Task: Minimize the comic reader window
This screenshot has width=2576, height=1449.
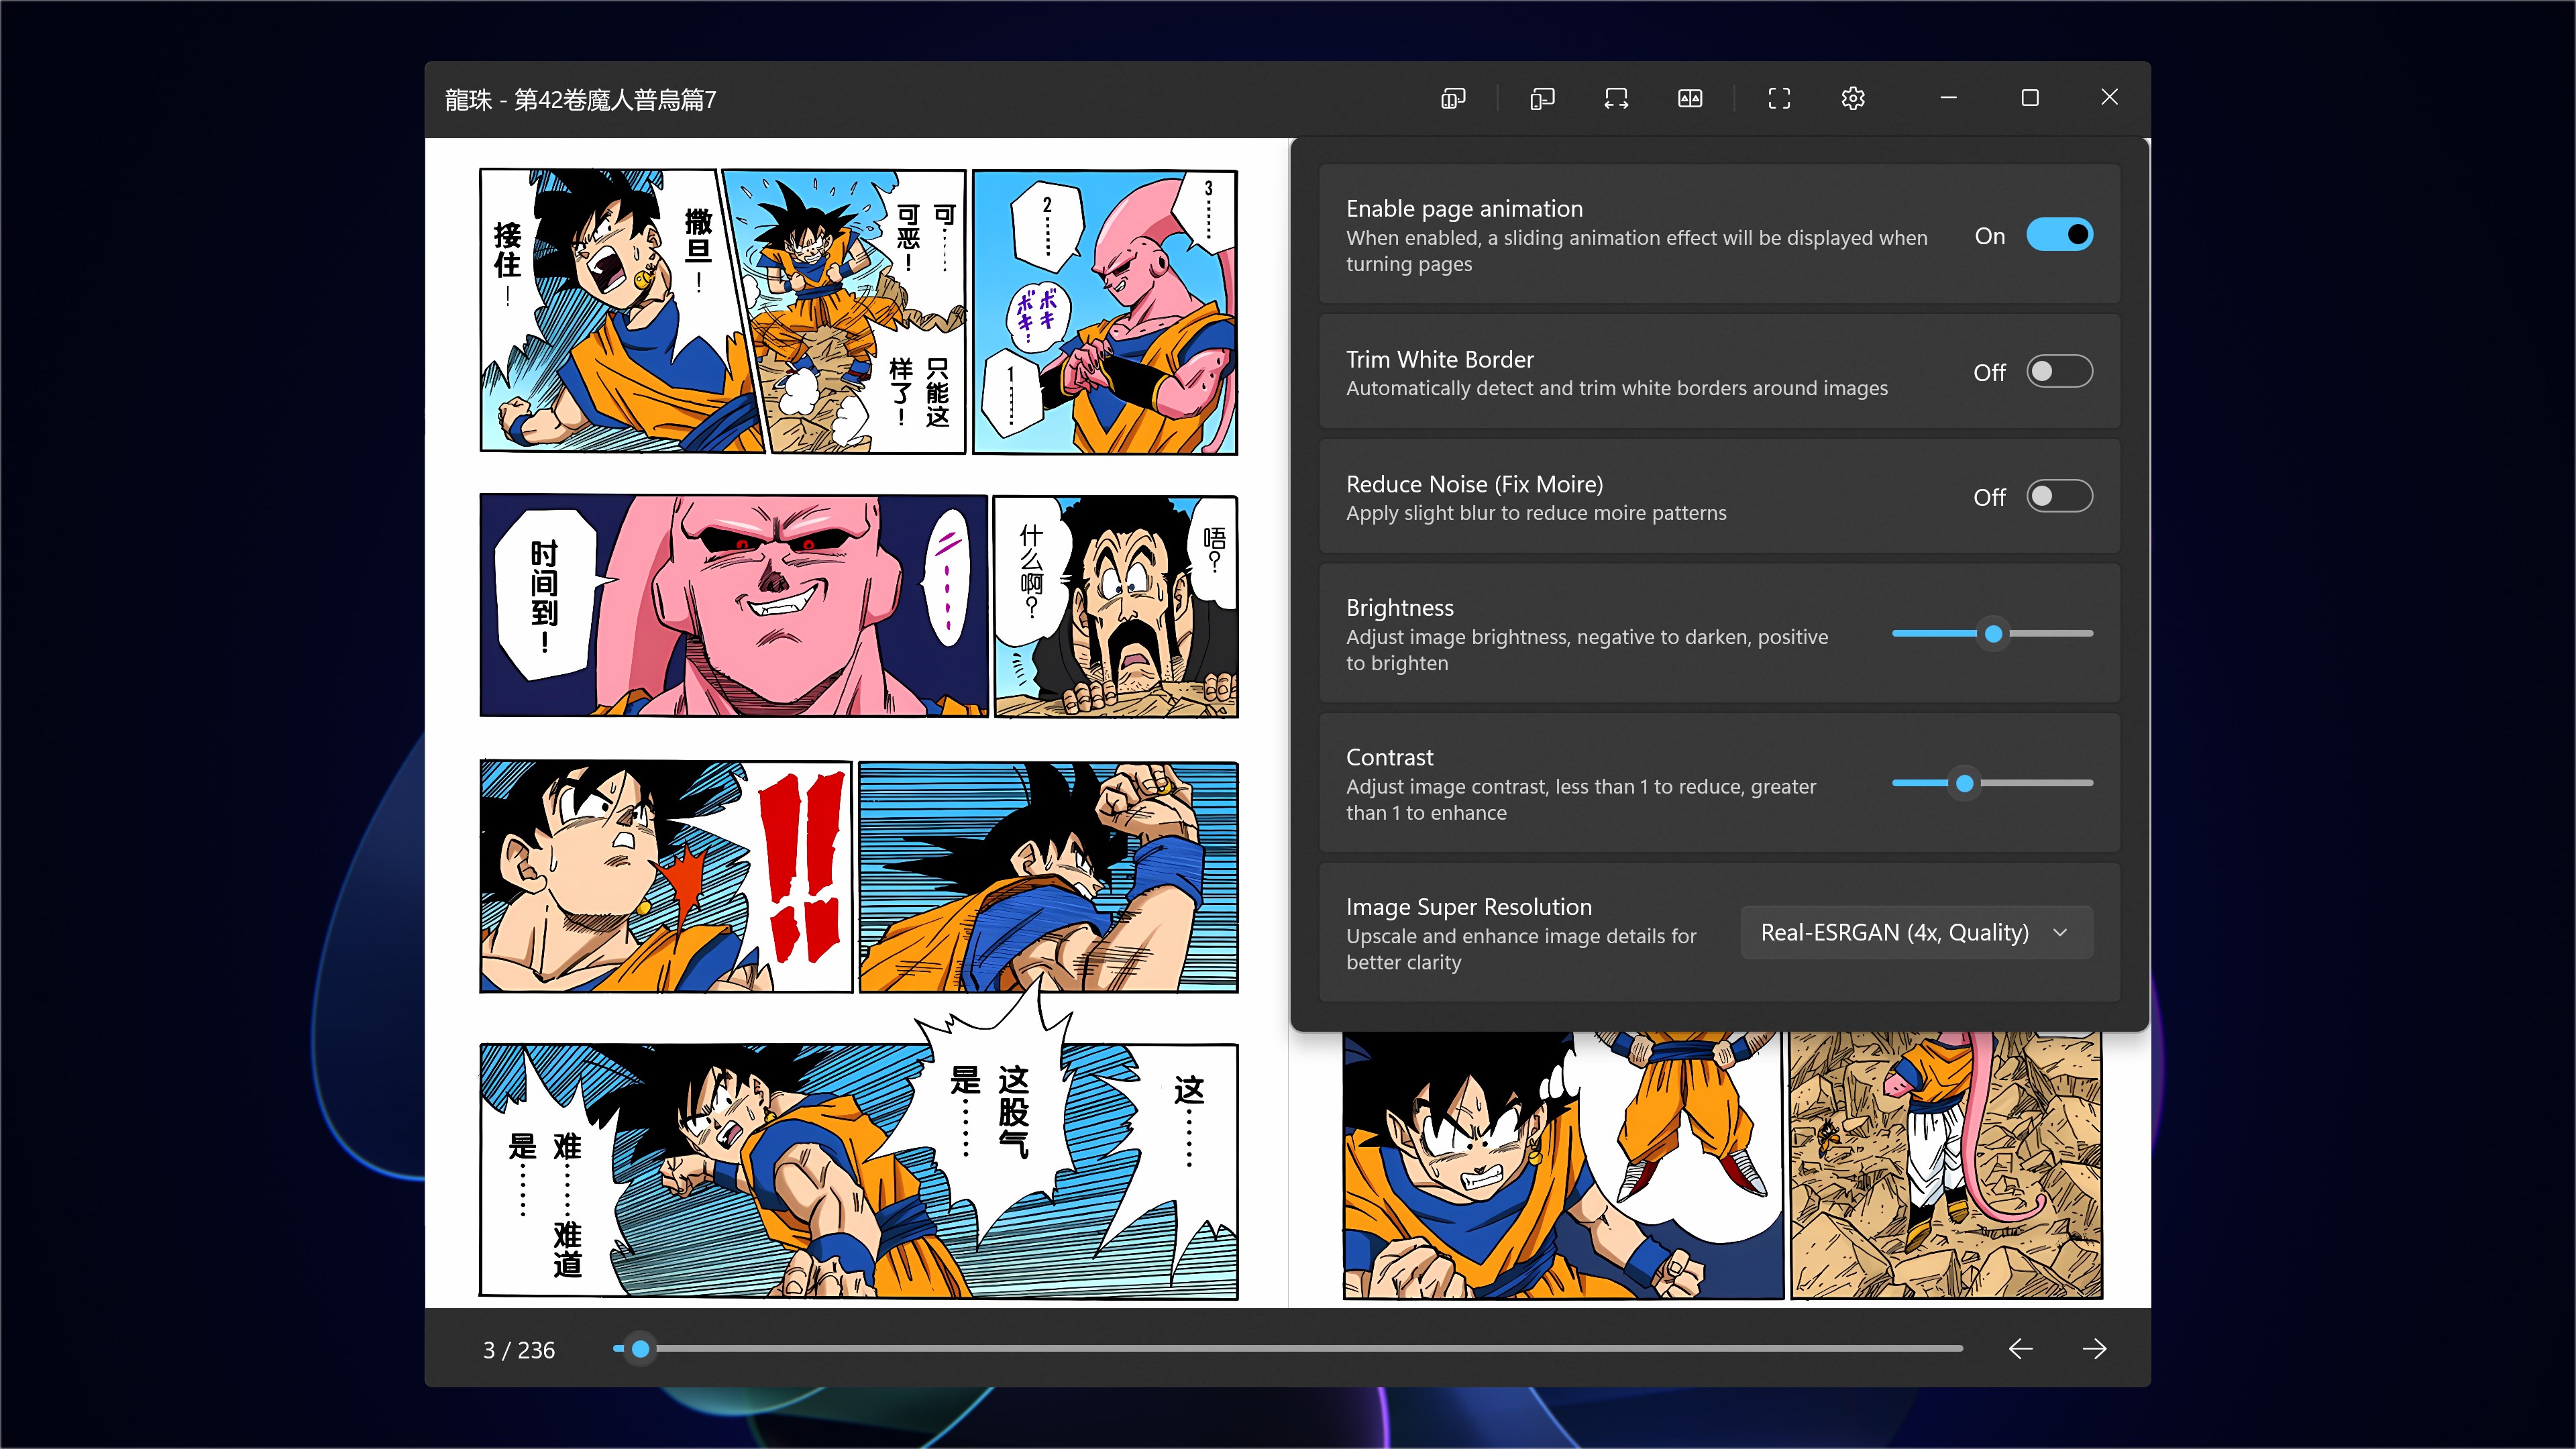Action: click(x=1948, y=98)
